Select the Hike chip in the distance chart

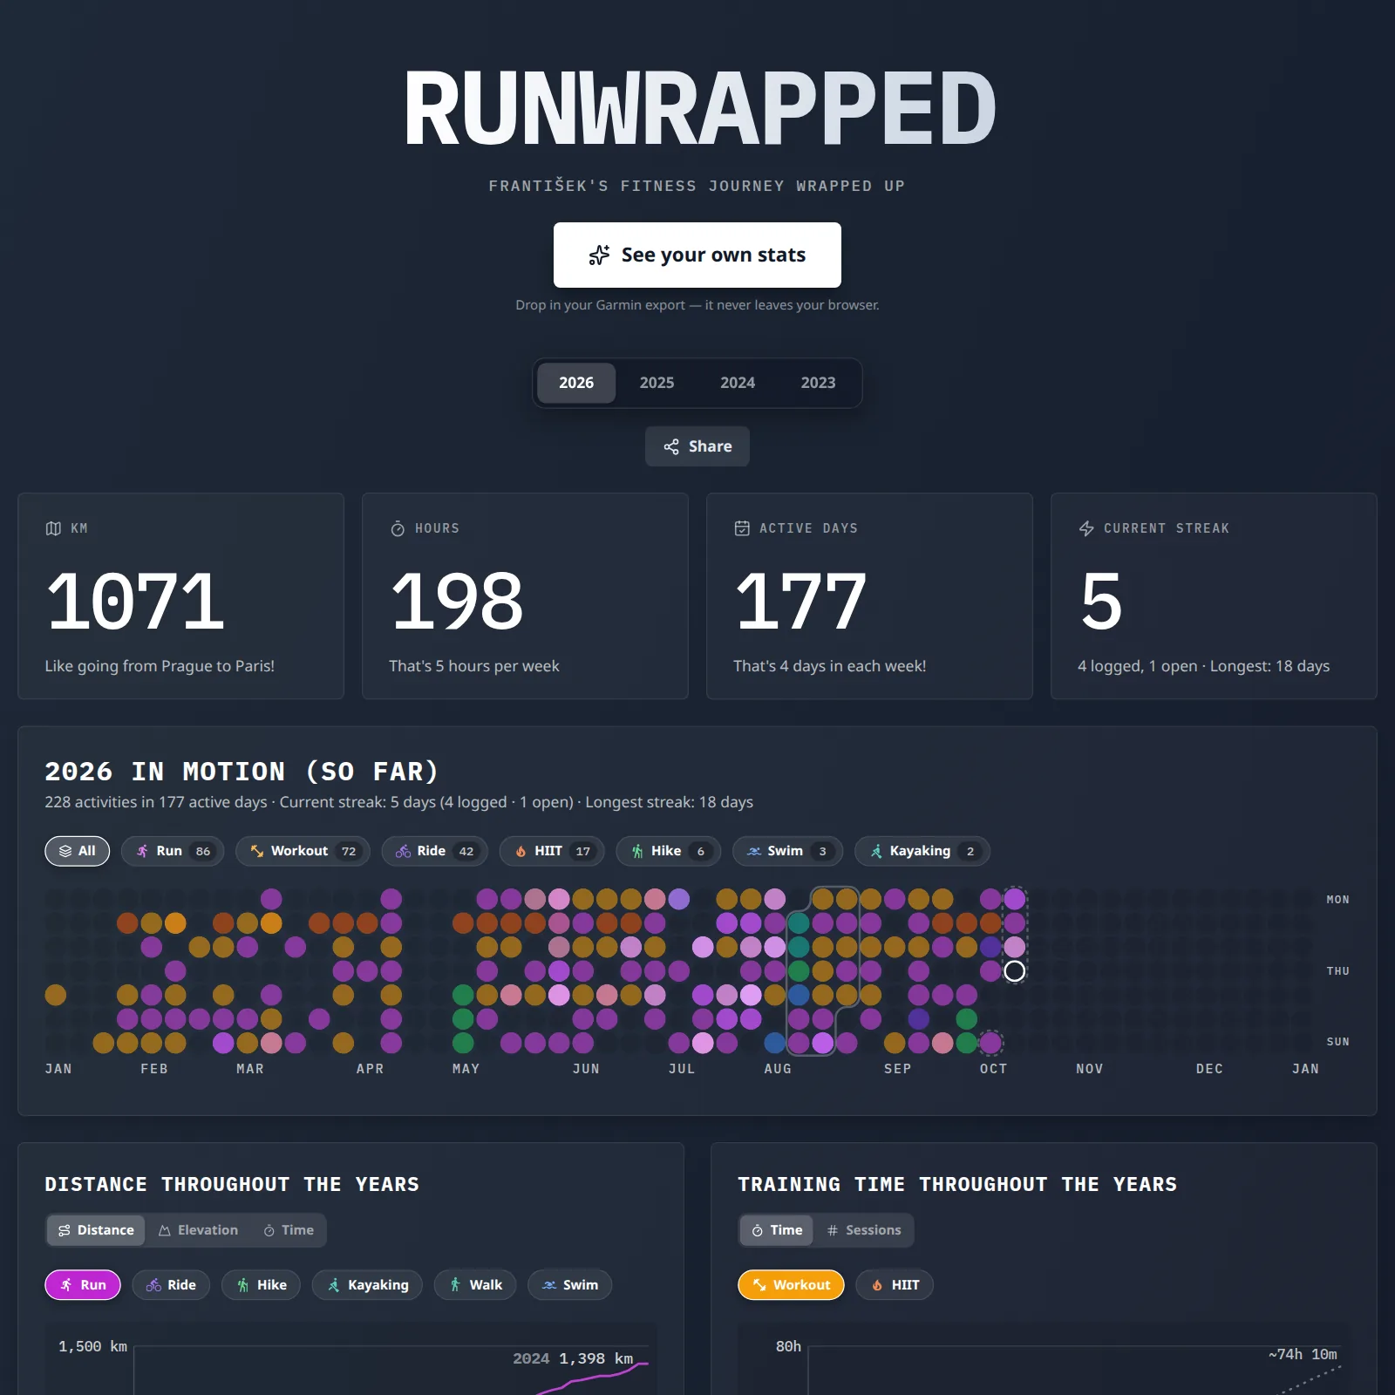[261, 1285]
